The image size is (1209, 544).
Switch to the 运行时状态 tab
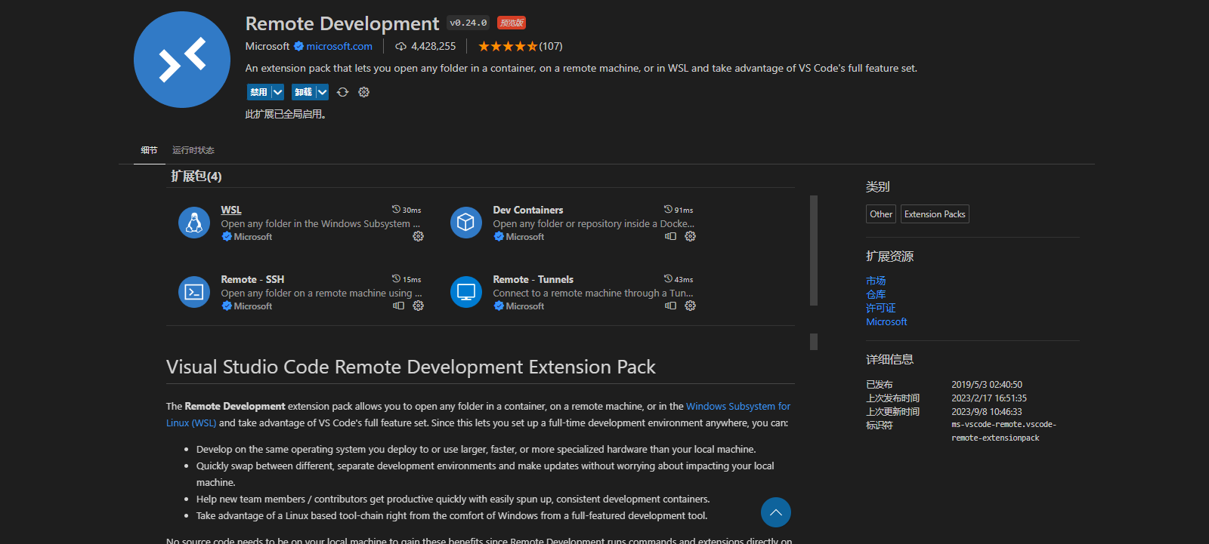pyautogui.click(x=193, y=150)
